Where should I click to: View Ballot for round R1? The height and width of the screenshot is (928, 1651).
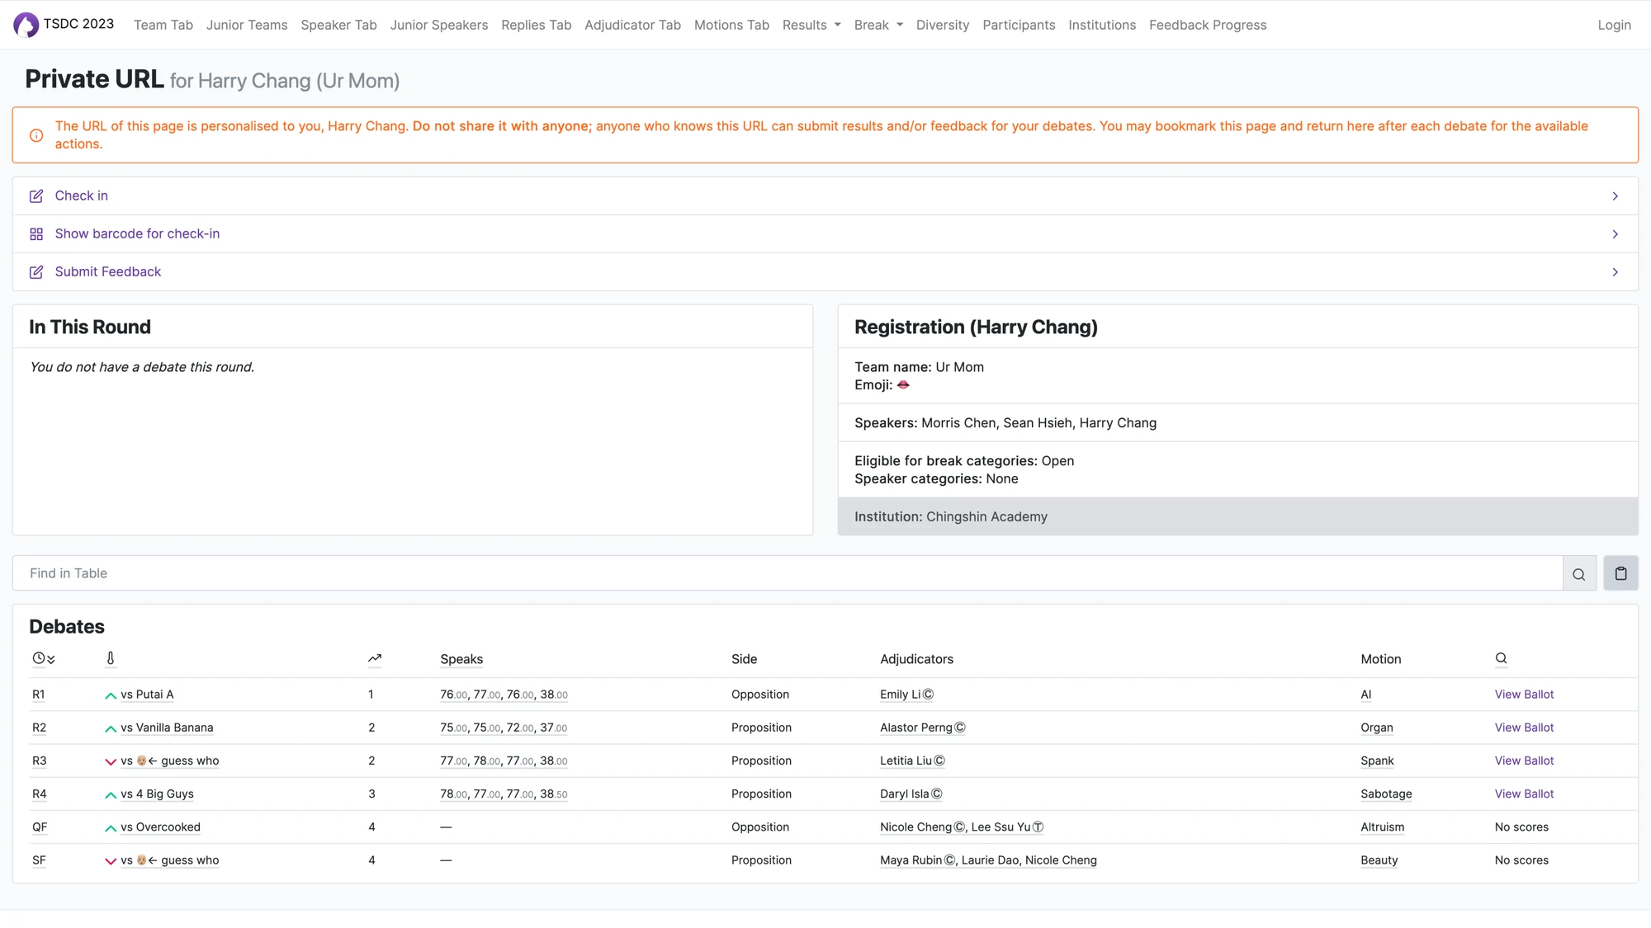pos(1523,695)
